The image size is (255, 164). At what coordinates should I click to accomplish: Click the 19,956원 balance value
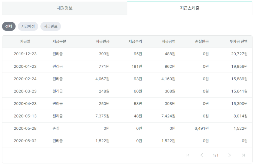click(x=239, y=66)
